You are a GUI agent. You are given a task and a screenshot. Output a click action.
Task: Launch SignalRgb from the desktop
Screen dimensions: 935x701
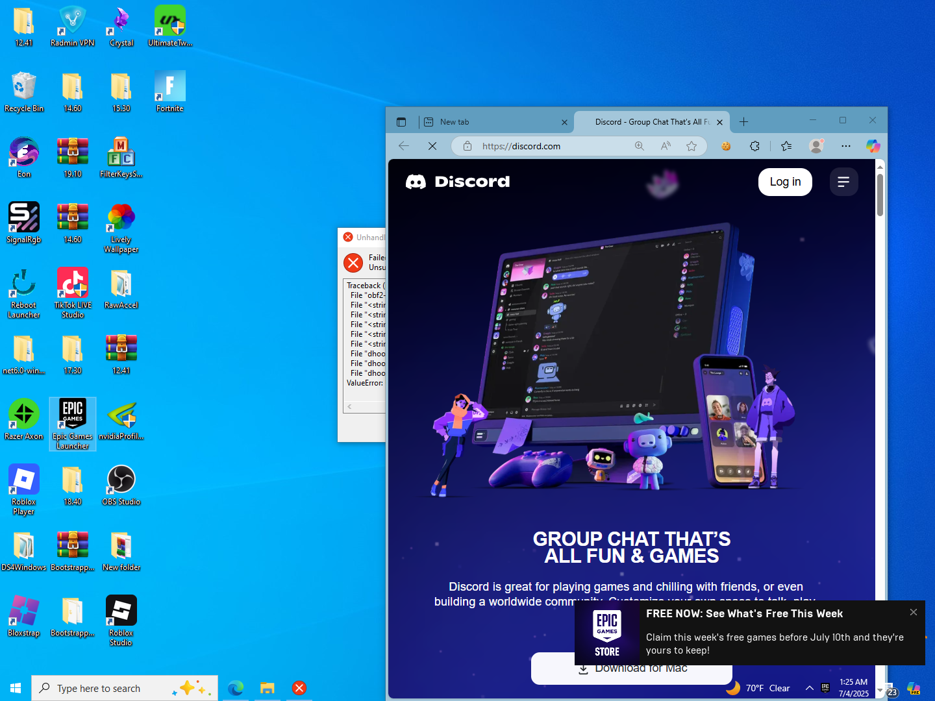point(24,223)
